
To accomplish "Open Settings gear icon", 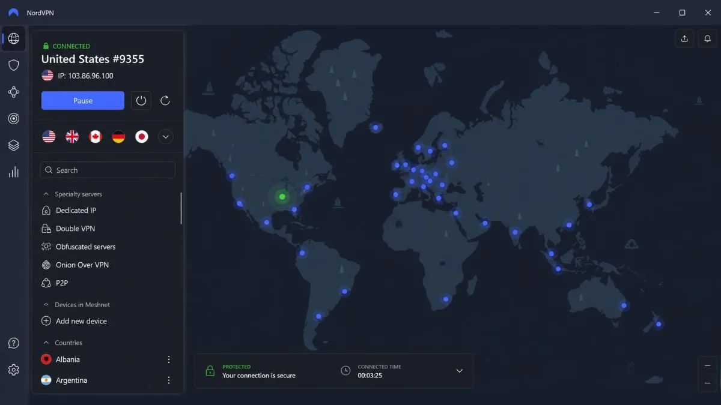I will click(x=14, y=370).
